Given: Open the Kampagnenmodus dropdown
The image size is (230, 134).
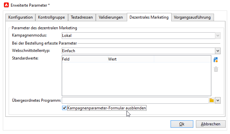Looking at the screenshot, I should coord(218,35).
